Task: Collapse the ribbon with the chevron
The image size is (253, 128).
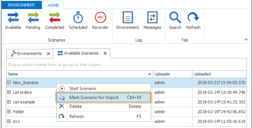Action: coord(246,39)
